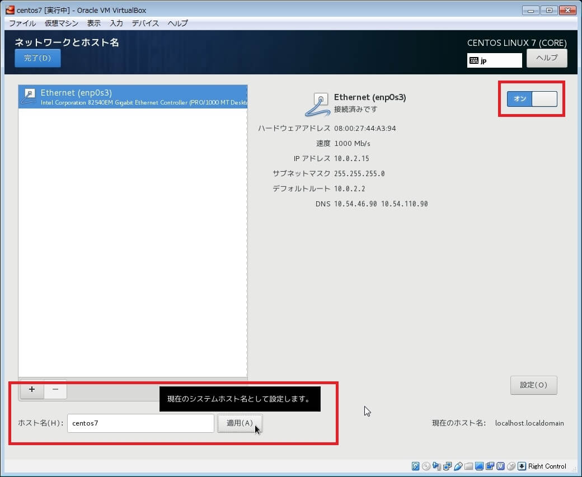This screenshot has height=477, width=582.
Task: Toggle the Ethernet オン switch off
Action: (532, 99)
